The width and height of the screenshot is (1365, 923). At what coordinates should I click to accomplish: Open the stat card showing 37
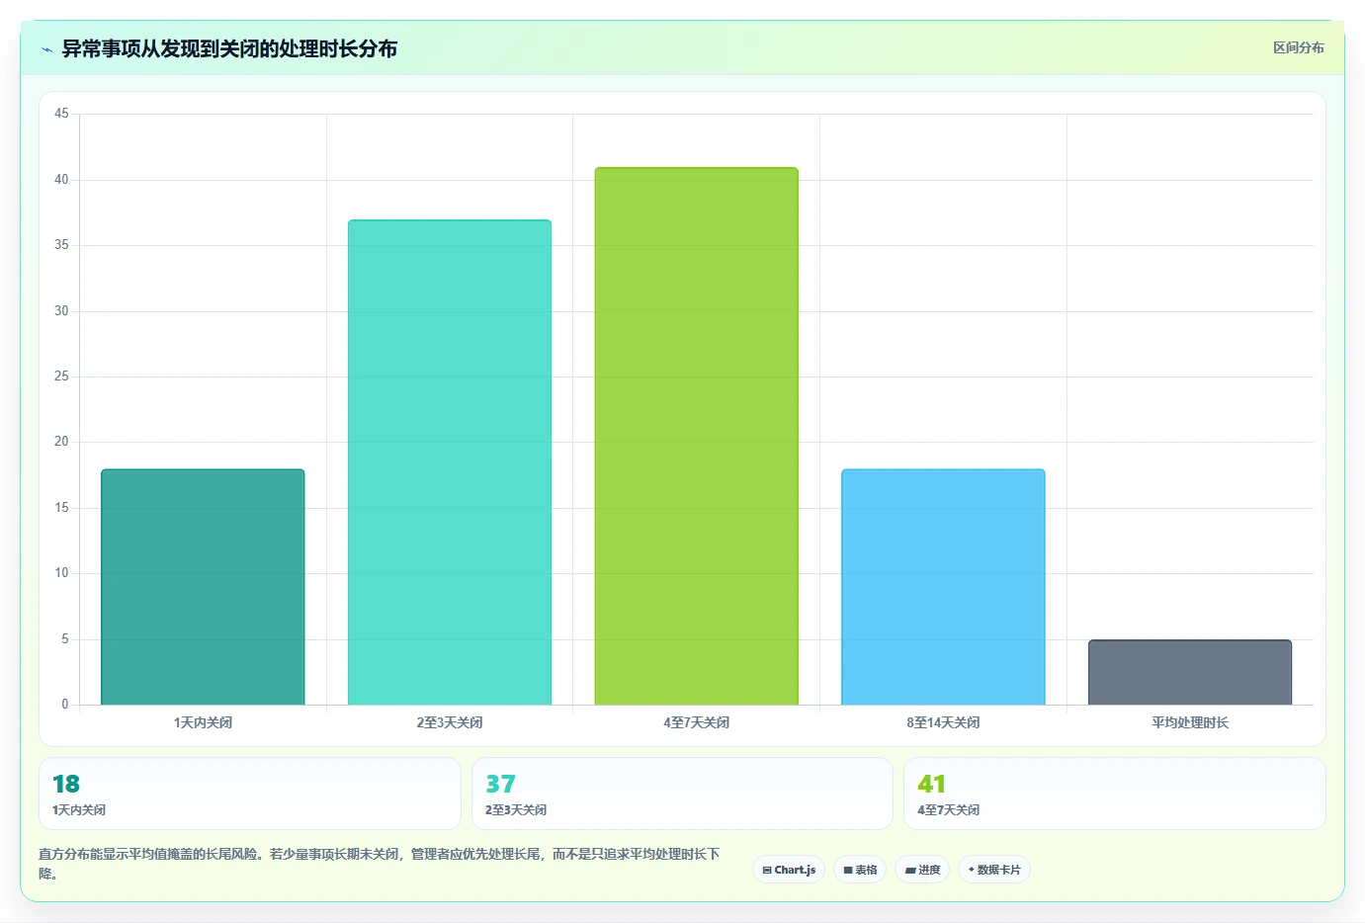[x=682, y=794]
